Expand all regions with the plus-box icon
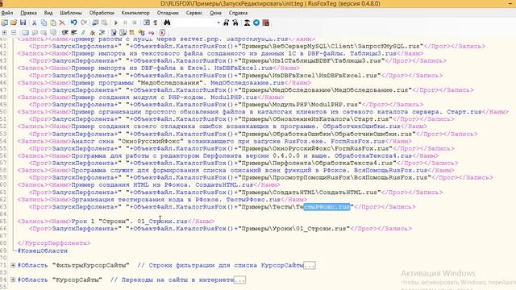Screen dimensions: 516x290 [4, 32]
